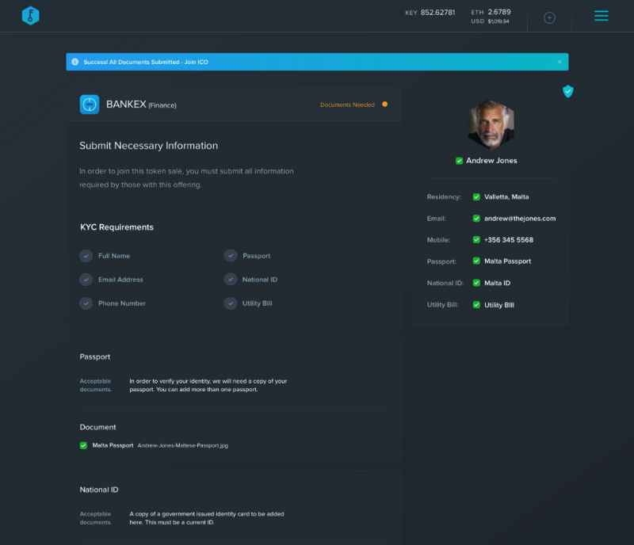Click the KYC Requirements heading
The width and height of the screenshot is (634, 545).
116,227
